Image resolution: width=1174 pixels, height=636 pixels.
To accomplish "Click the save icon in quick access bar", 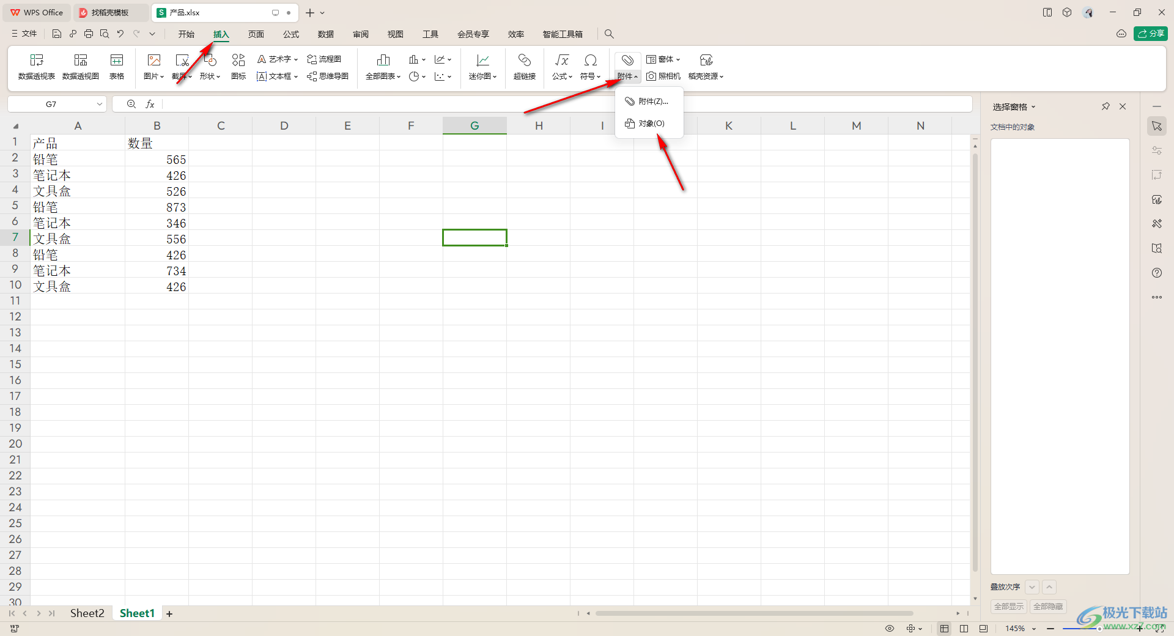I will pos(57,34).
